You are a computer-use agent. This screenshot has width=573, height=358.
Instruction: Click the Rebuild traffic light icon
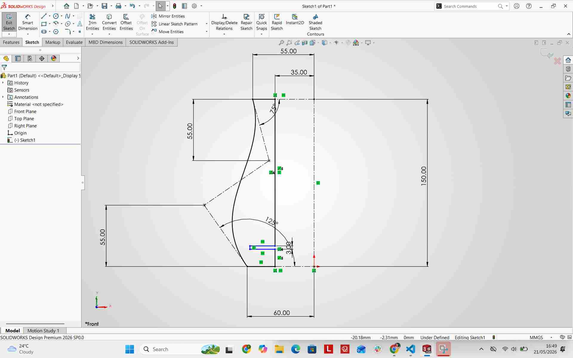click(175, 6)
